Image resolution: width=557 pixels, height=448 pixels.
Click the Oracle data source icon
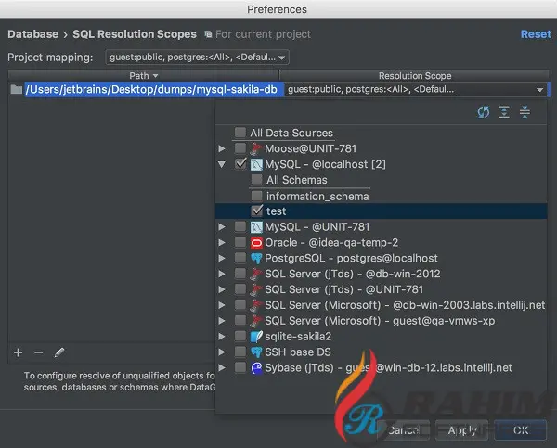coord(256,243)
